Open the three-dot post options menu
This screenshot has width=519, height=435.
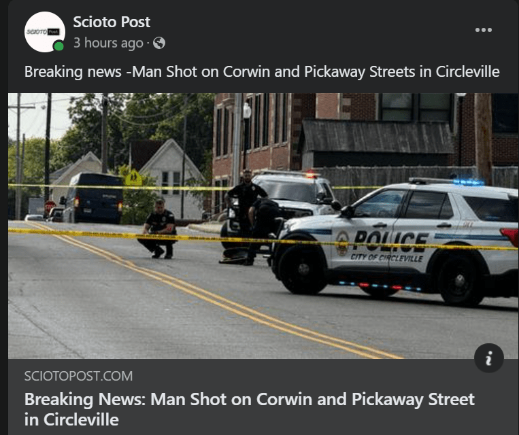[x=483, y=30]
